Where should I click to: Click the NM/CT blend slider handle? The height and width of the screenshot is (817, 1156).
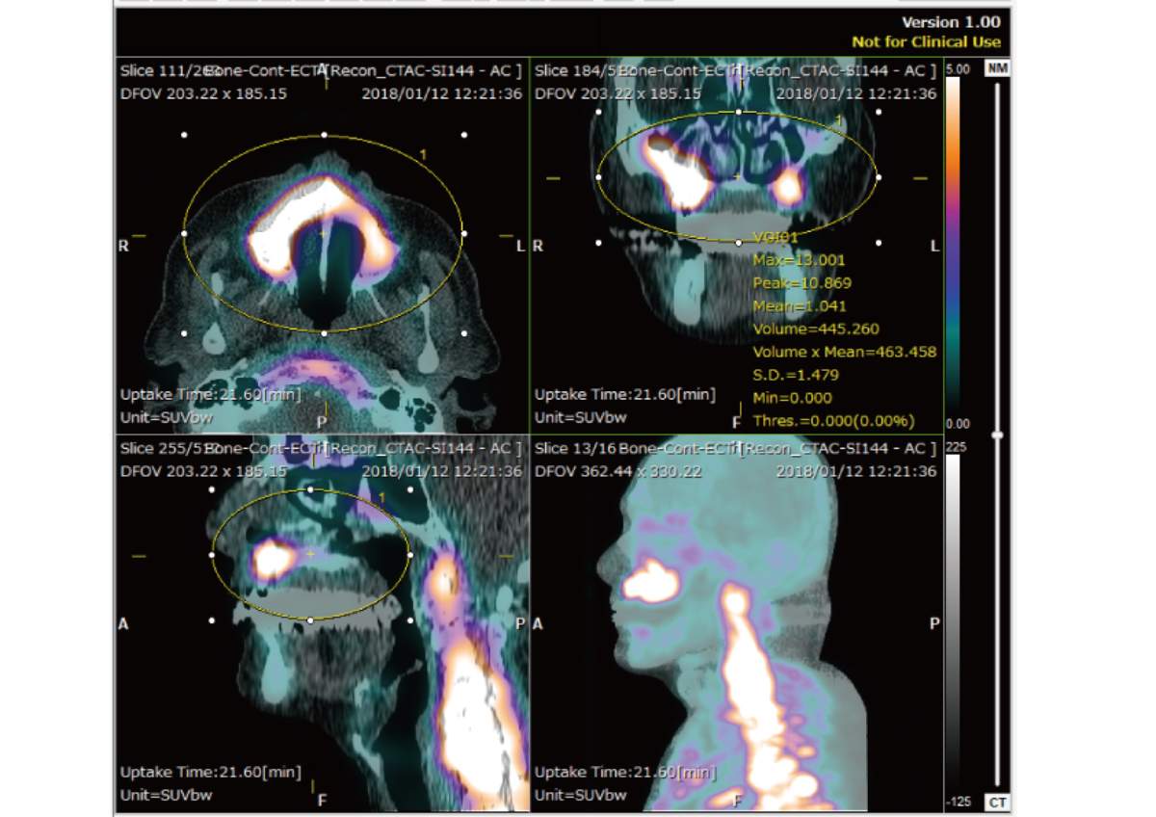(997, 435)
